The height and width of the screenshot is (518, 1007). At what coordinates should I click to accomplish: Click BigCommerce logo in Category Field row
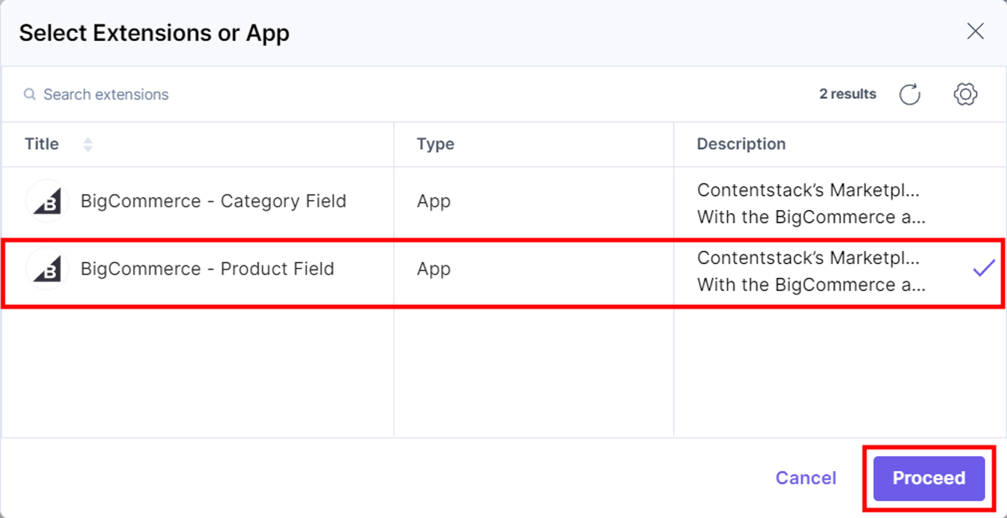(x=47, y=201)
